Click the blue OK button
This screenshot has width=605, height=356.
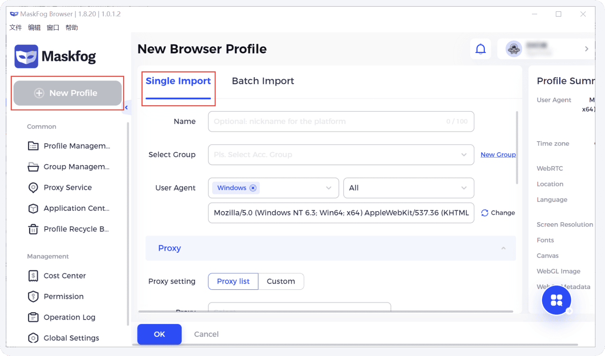tap(159, 334)
